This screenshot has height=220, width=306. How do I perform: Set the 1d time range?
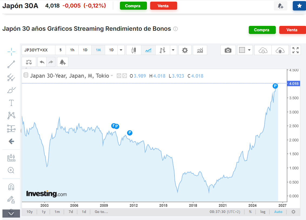pos(84,212)
